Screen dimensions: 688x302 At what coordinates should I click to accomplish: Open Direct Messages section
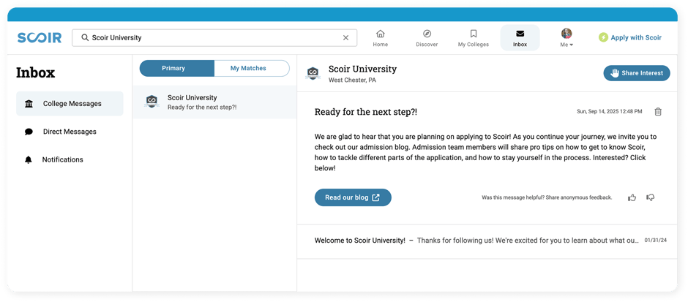[x=70, y=132]
